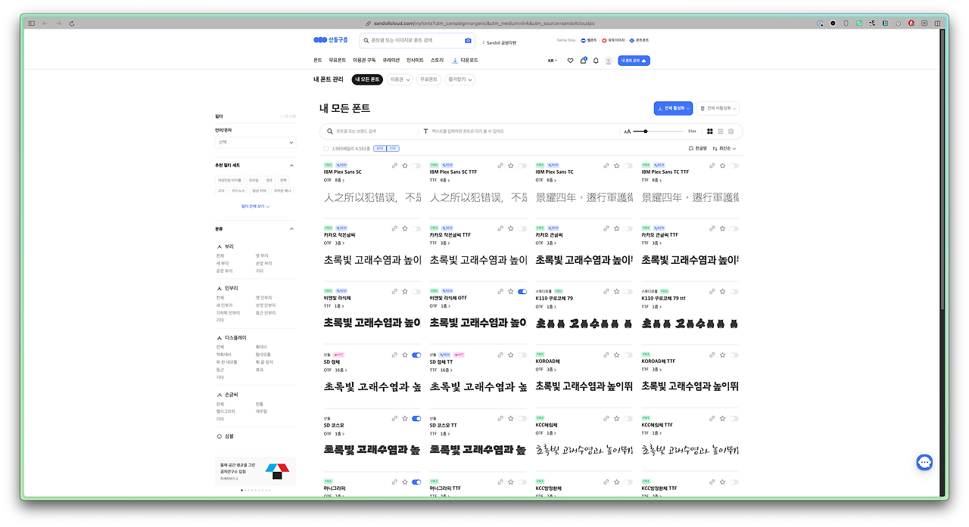Open the 언어/문자 선택 dropdown
This screenshot has height=527, width=969.
tap(255, 142)
